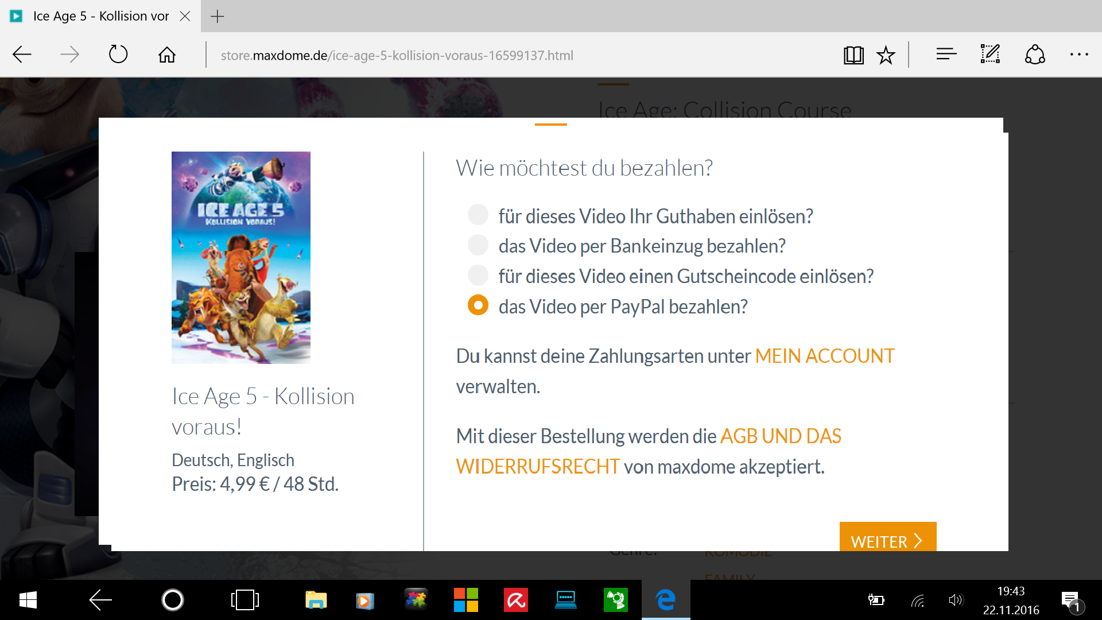This screenshot has height=620, width=1102.
Task: Click the clock showing 19:43
Action: [x=1011, y=591]
